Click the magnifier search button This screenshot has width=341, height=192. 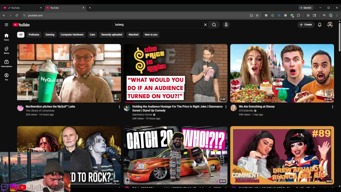click(x=214, y=25)
